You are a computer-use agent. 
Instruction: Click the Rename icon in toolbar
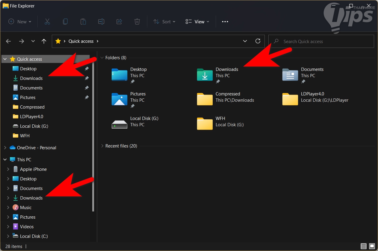101,22
